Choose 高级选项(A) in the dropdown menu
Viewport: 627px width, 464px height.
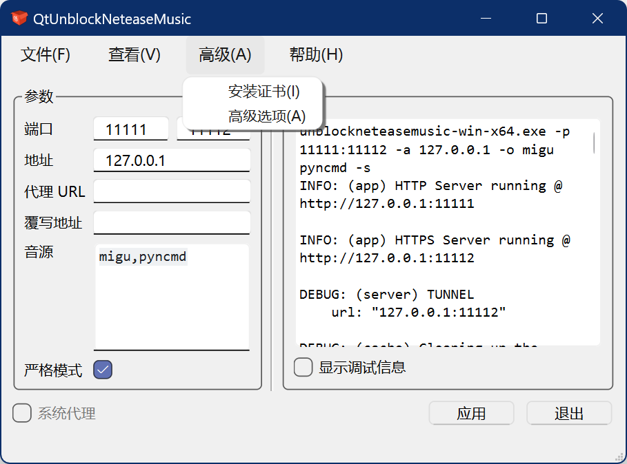pos(266,116)
